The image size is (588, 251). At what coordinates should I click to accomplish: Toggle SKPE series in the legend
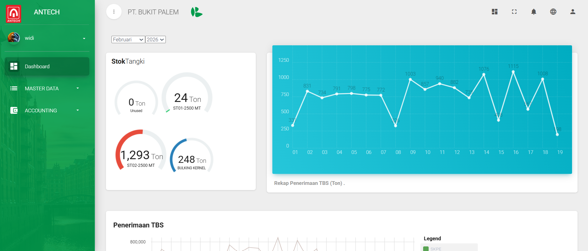click(x=435, y=249)
